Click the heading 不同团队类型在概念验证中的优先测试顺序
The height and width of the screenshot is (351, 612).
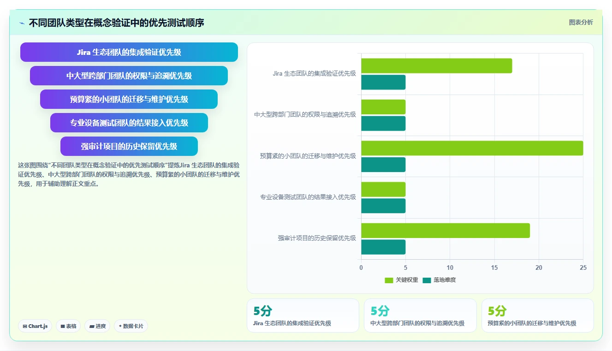point(116,23)
